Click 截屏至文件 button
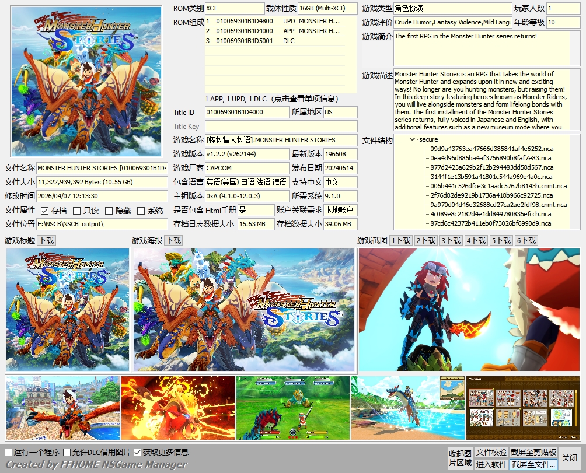Viewport: 586px width, 473px height. [533, 464]
